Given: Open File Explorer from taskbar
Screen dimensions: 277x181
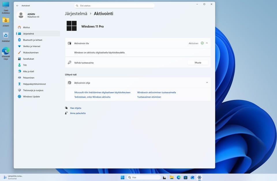Looking at the screenshot, I should pyautogui.click(x=171, y=178).
